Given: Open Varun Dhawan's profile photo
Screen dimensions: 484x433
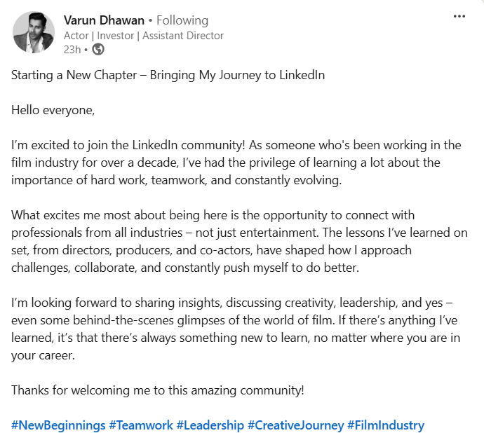Looking at the screenshot, I should tap(34, 32).
